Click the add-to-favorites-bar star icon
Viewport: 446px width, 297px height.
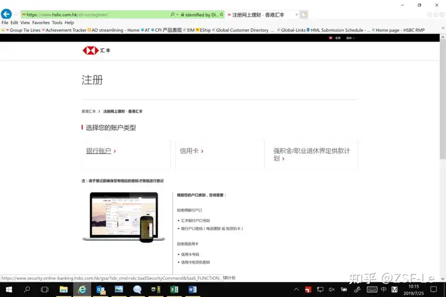3,30
